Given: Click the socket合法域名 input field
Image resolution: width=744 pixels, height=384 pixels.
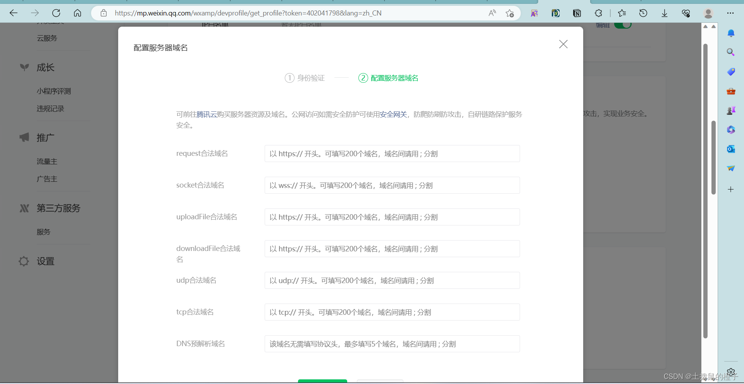Looking at the screenshot, I should coord(392,185).
